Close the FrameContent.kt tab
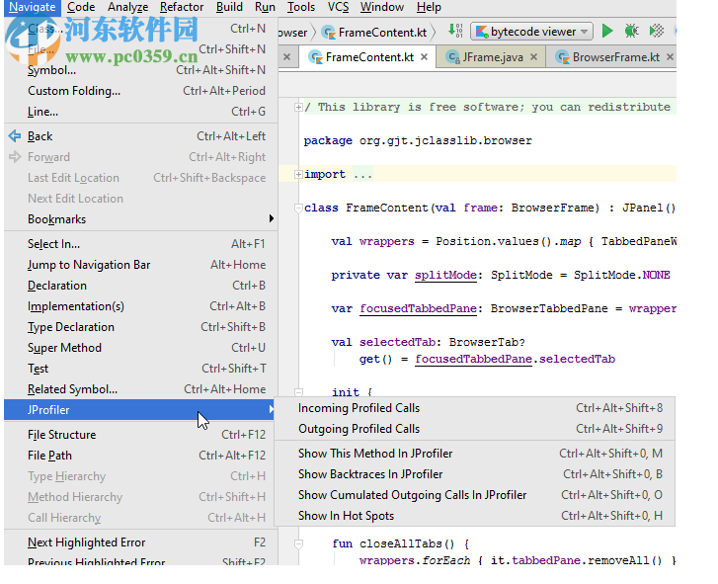Viewport: 718px width, 584px height. 424,56
